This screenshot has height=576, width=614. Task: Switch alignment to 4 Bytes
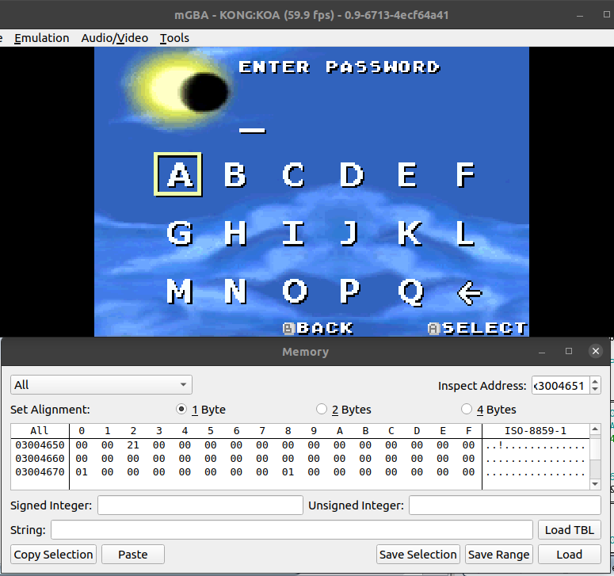467,410
